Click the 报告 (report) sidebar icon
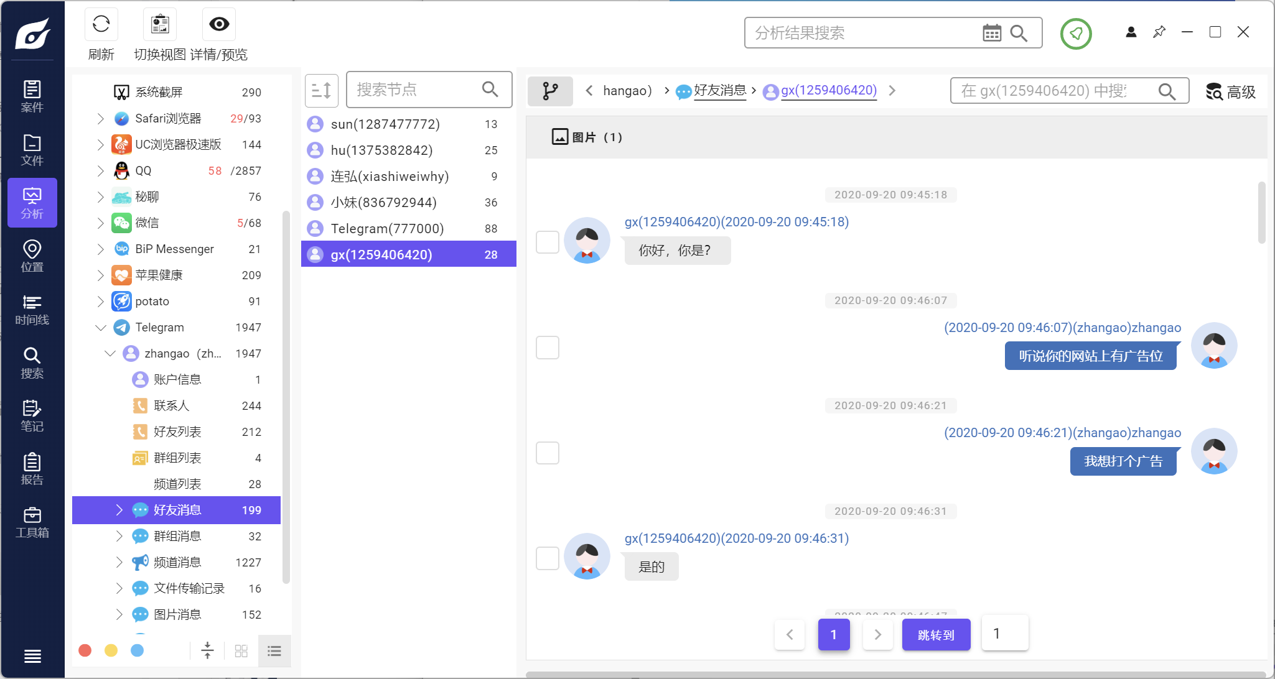This screenshot has height=679, width=1275. pyautogui.click(x=32, y=469)
